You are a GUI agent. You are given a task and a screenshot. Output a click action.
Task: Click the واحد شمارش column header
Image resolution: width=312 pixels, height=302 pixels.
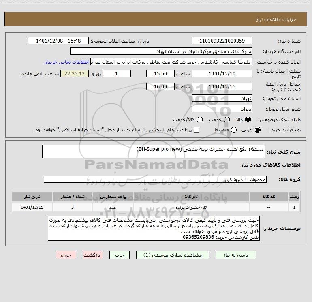pyautogui.click(x=113, y=197)
